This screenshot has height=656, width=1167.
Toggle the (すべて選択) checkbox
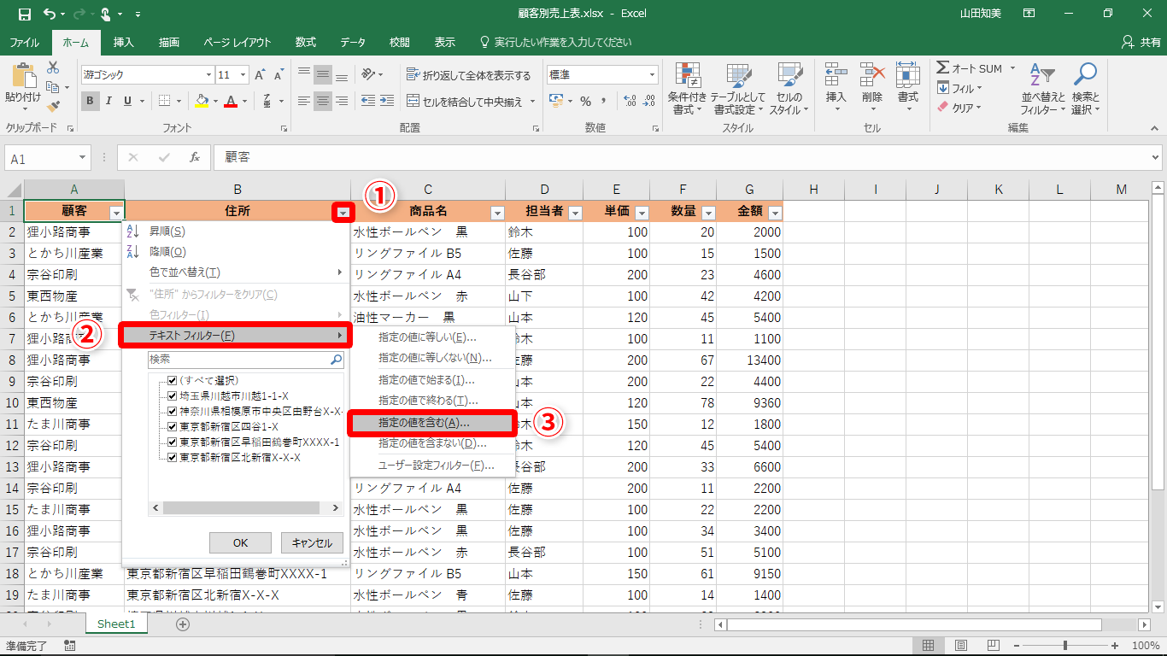(173, 380)
